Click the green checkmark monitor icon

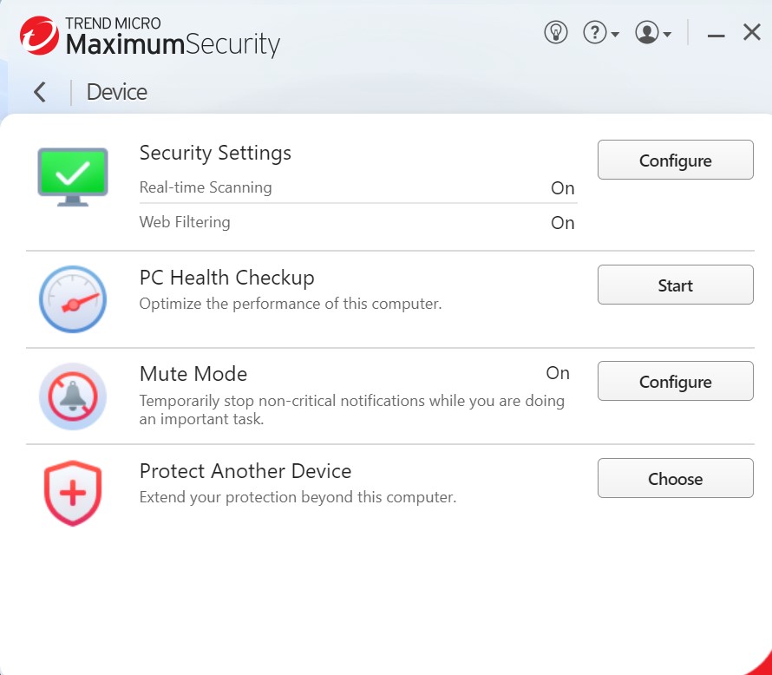pyautogui.click(x=73, y=176)
